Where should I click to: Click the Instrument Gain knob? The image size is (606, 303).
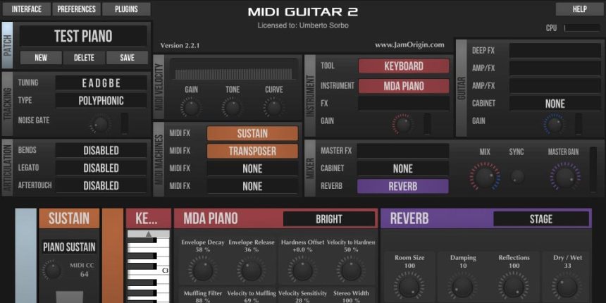click(x=402, y=123)
